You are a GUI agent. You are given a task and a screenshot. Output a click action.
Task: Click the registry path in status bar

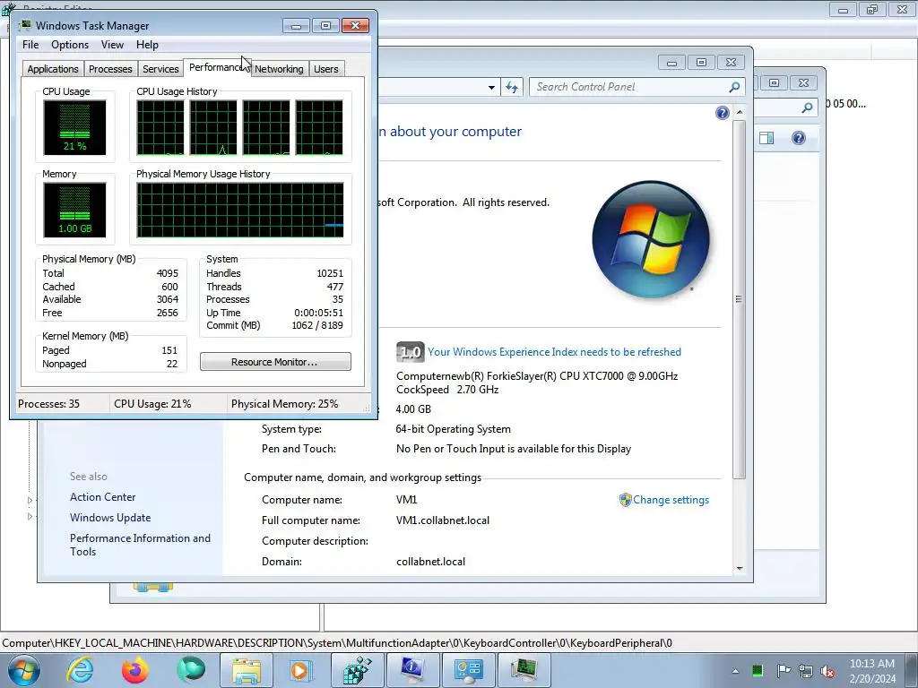coord(337,643)
